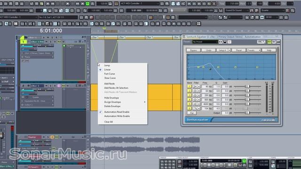Click EQ node 4 circle marker on graph

235,67
